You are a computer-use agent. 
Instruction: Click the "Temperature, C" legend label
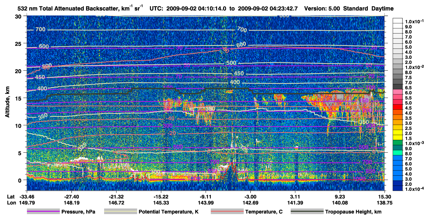(x=264, y=212)
